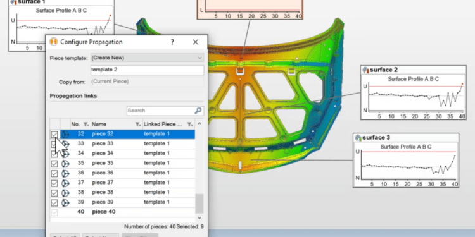Open the Linked Piece column filter
This screenshot has width=475, height=237.
pos(190,125)
